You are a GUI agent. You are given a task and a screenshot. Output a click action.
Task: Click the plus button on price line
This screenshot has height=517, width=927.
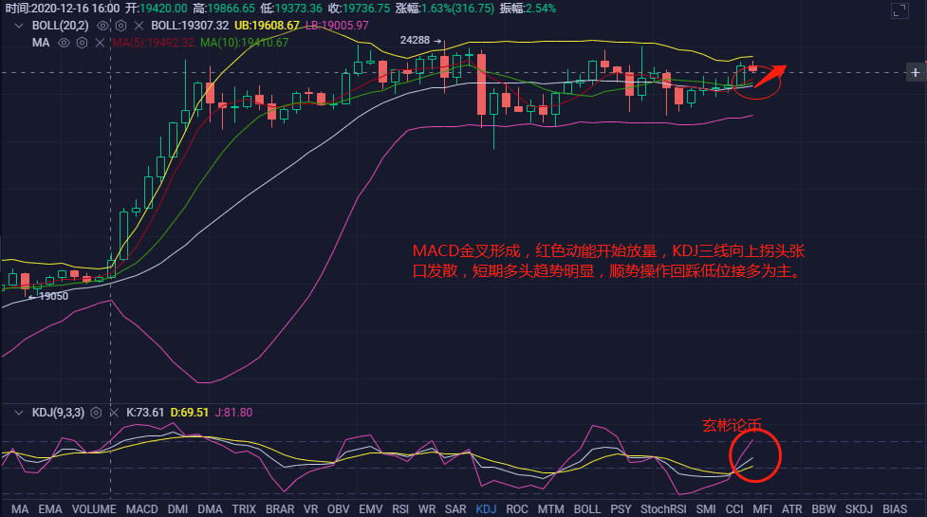point(915,72)
